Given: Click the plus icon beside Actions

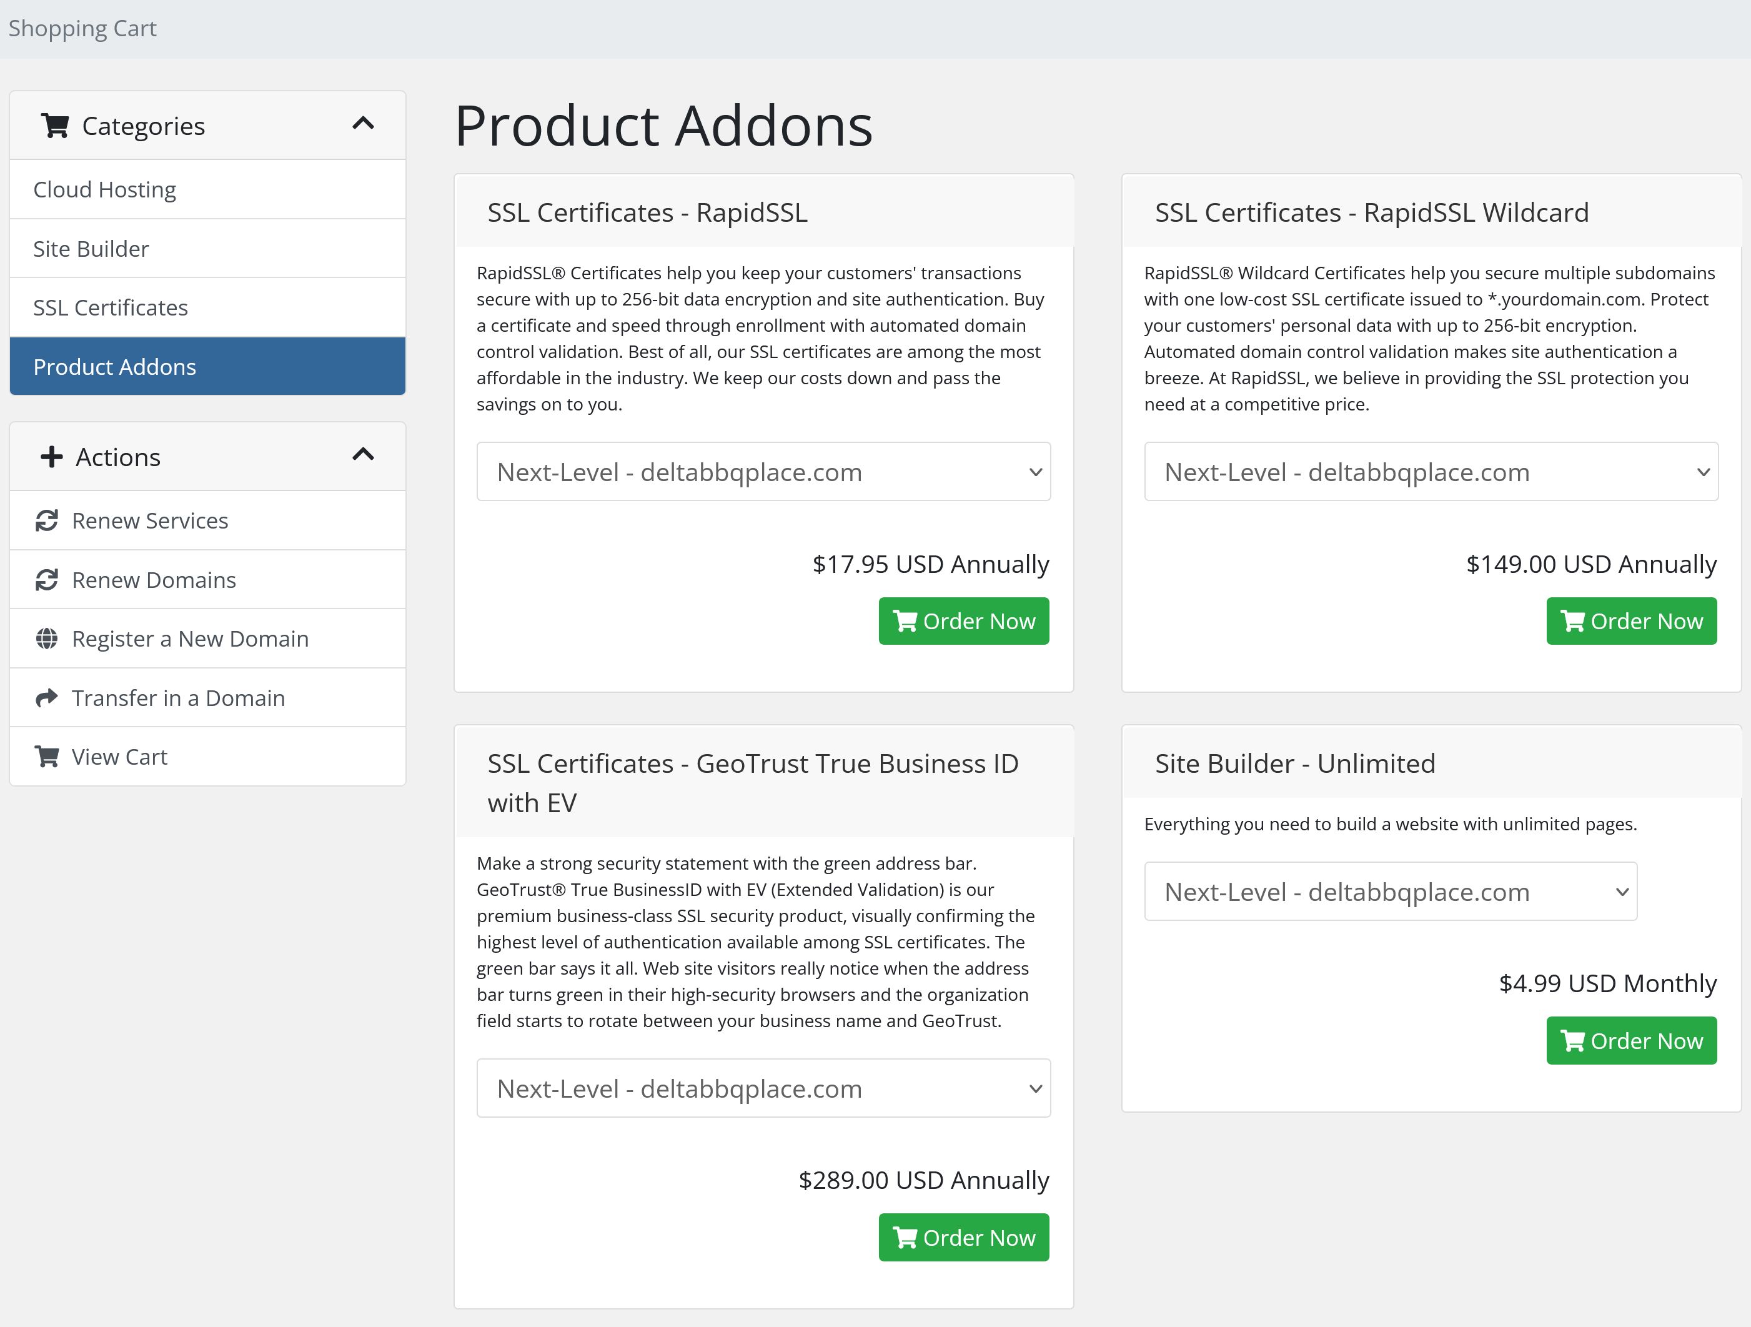Looking at the screenshot, I should (51, 457).
